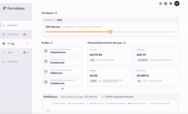This screenshot has height=114, width=188.
Task: Go to the Dashboard menu item
Action: tap(16, 25)
